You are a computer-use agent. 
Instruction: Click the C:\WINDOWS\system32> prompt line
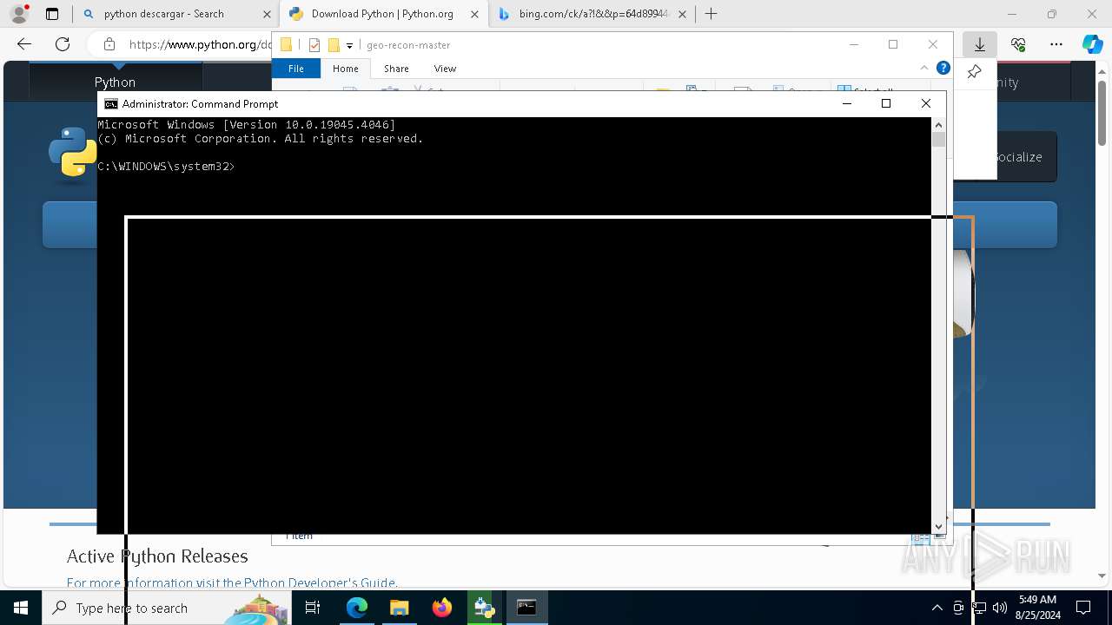166,166
